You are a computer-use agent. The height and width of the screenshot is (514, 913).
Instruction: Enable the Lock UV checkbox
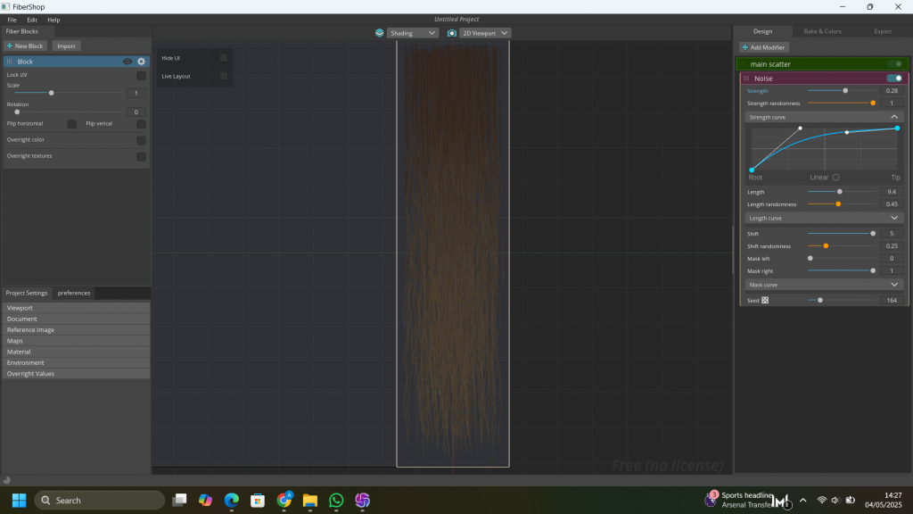141,76
